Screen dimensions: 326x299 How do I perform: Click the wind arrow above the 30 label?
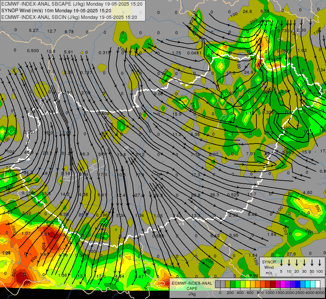pyautogui.click(x=304, y=263)
